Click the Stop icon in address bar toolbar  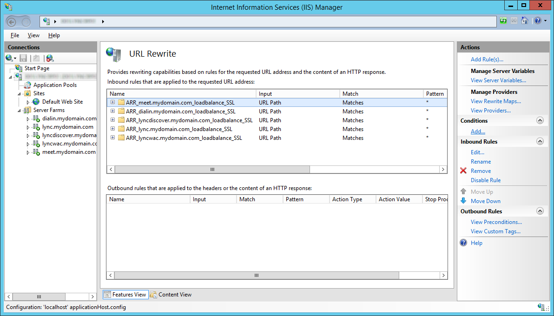[x=514, y=21]
